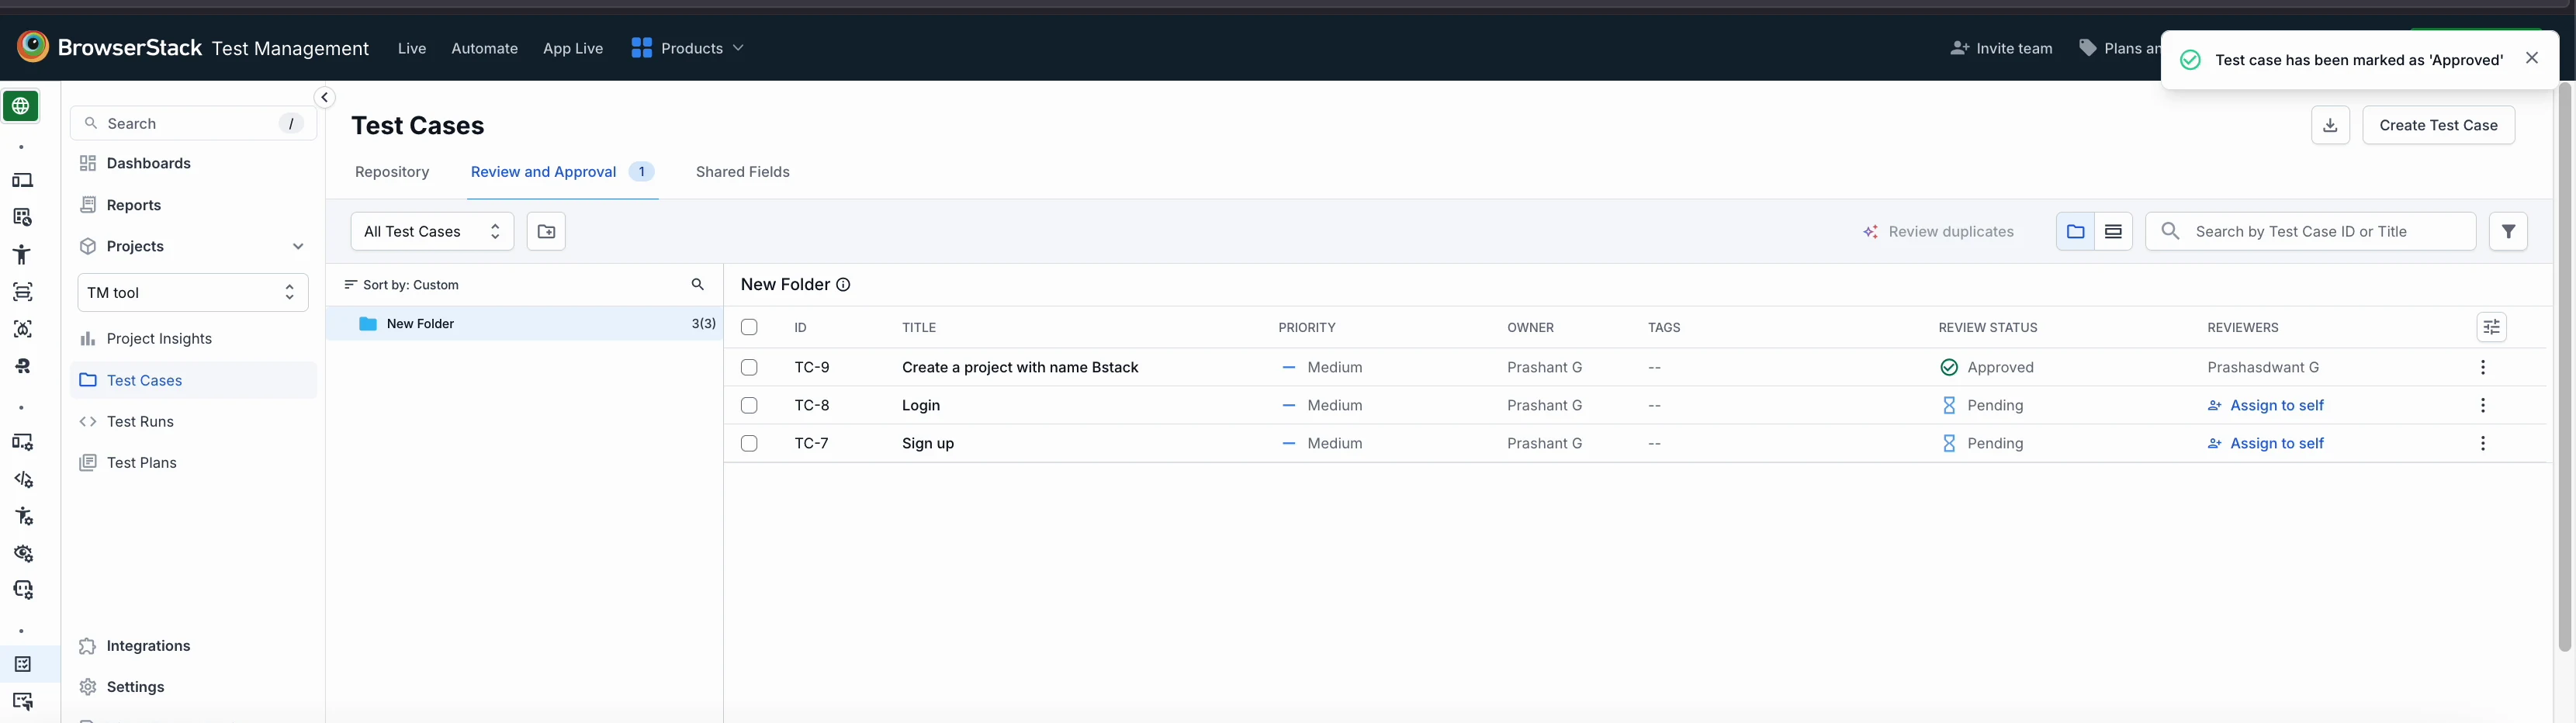The width and height of the screenshot is (2576, 723).
Task: Open the Test Cases sidebar link
Action: (x=193, y=380)
